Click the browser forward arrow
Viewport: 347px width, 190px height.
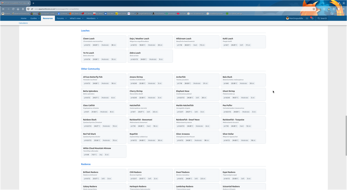(8, 9)
